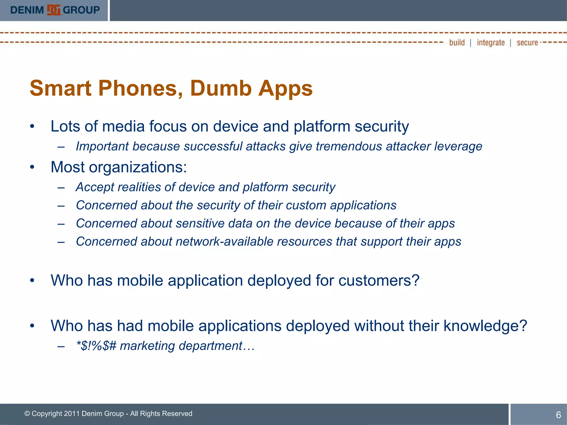This screenshot has width=567, height=425.
Task: Click 'Accept realities of device and platform security'
Action: pos(205,187)
